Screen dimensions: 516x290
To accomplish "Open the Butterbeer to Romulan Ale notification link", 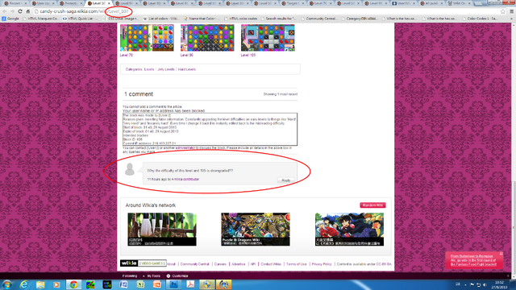I will coord(473,260).
